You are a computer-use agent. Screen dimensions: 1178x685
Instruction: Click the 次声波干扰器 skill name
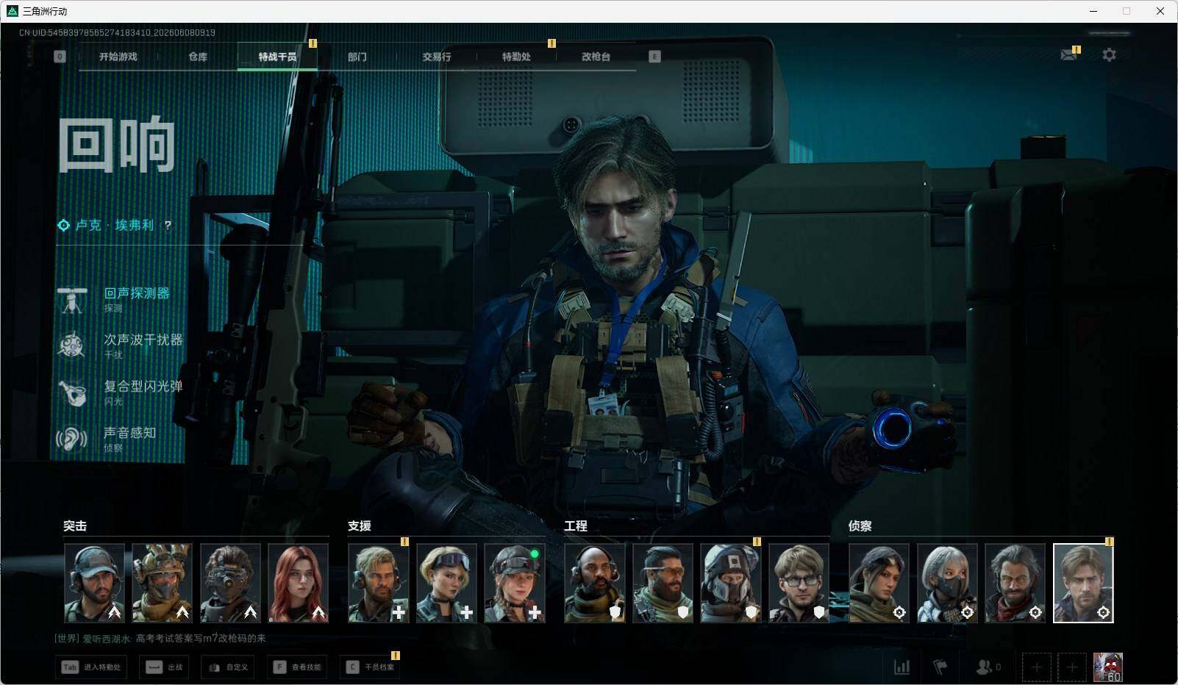click(143, 340)
